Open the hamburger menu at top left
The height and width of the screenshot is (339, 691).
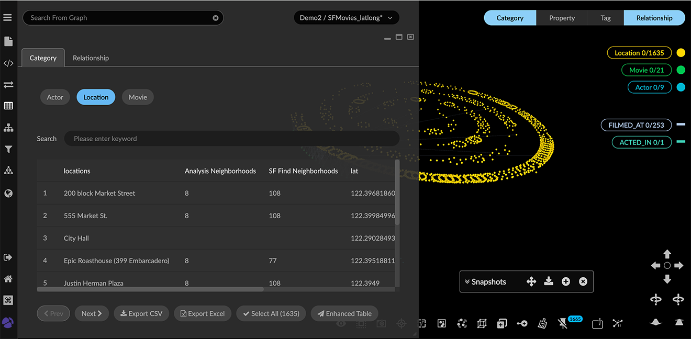8,17
